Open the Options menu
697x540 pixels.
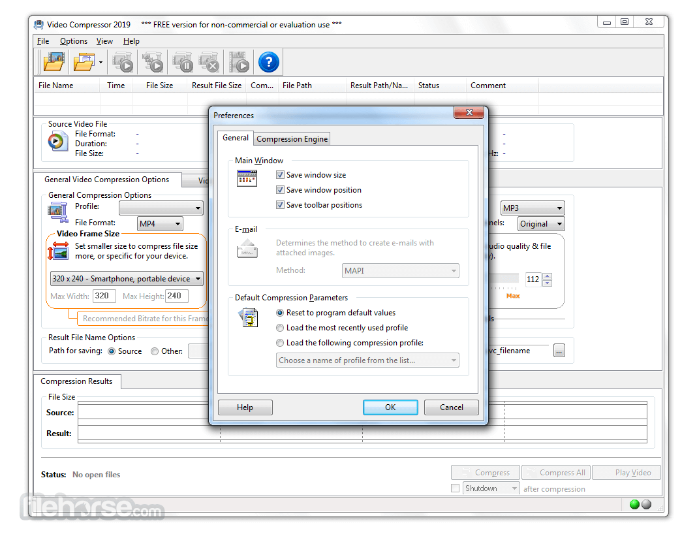[x=74, y=41]
